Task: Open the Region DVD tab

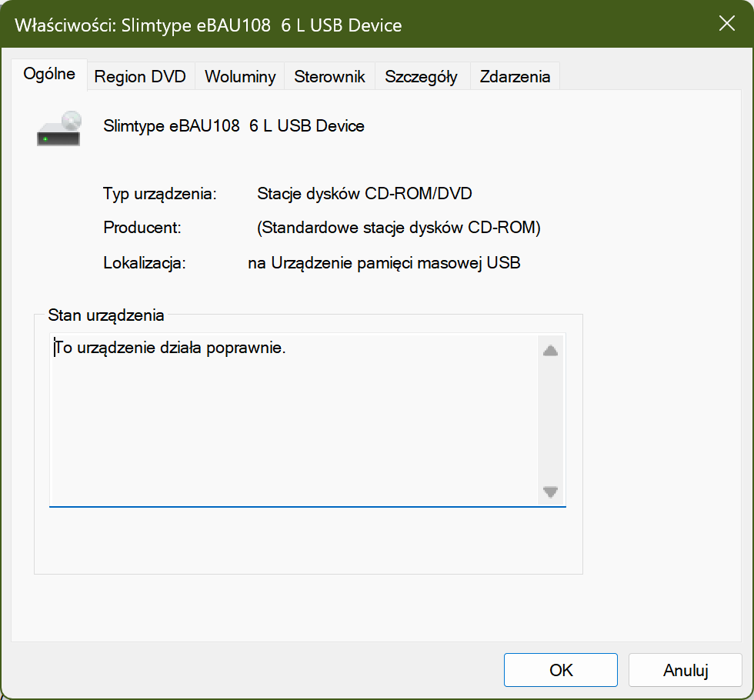Action: [140, 77]
